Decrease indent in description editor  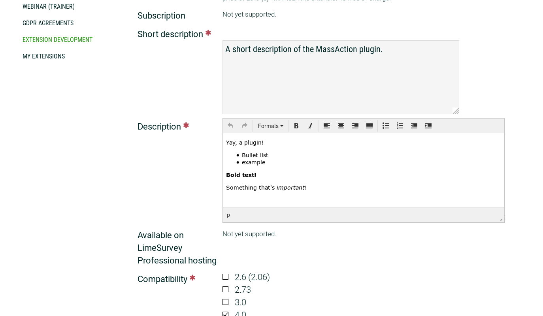tap(414, 126)
